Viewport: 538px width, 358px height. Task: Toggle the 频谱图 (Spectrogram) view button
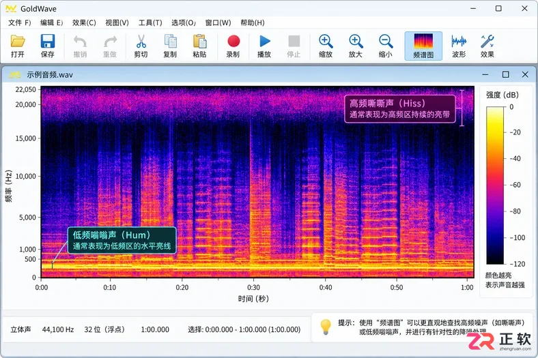(x=423, y=46)
